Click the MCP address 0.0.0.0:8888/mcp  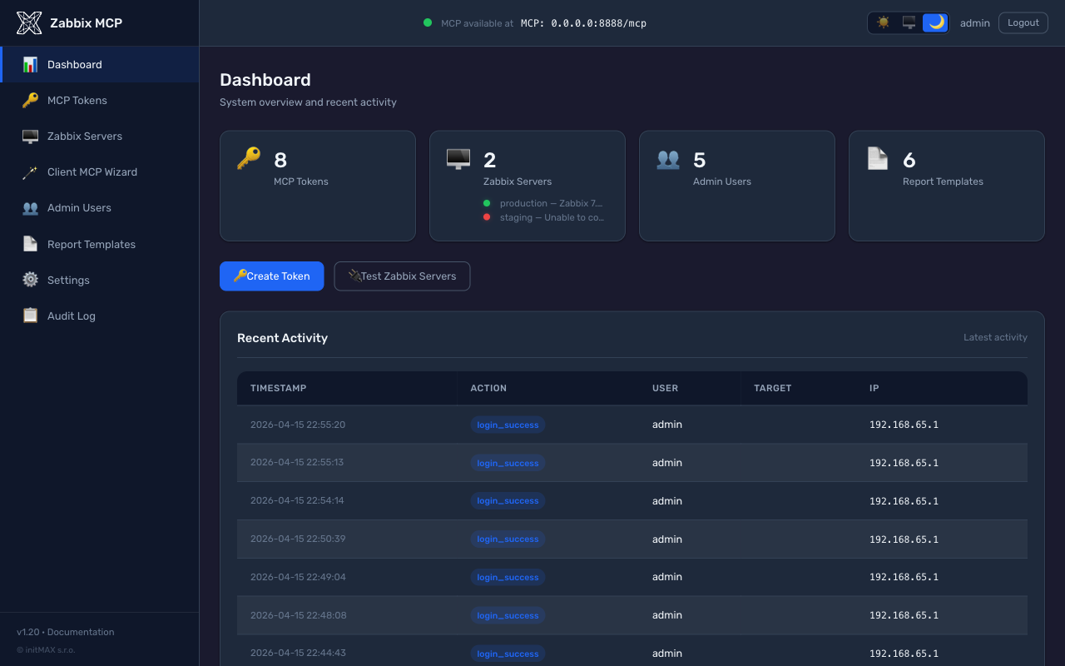pos(583,23)
